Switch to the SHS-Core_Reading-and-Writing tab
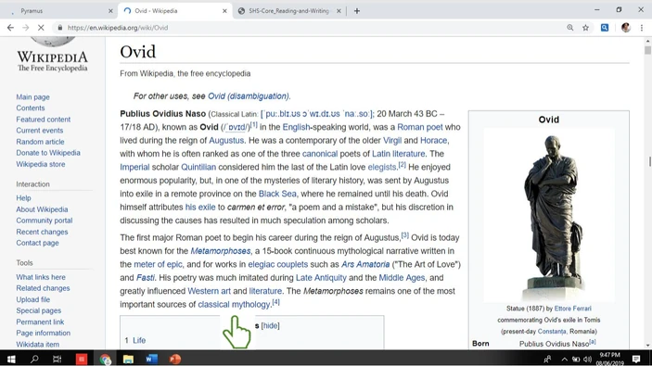The width and height of the screenshot is (652, 366). coord(288,11)
